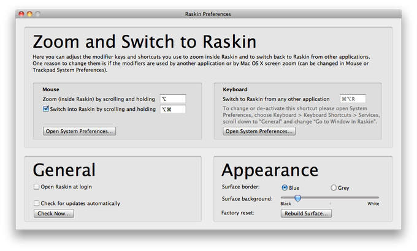Image resolution: width=417 pixels, height=251 pixels.
Task: Click the Black label under slider
Action: pos(286,204)
